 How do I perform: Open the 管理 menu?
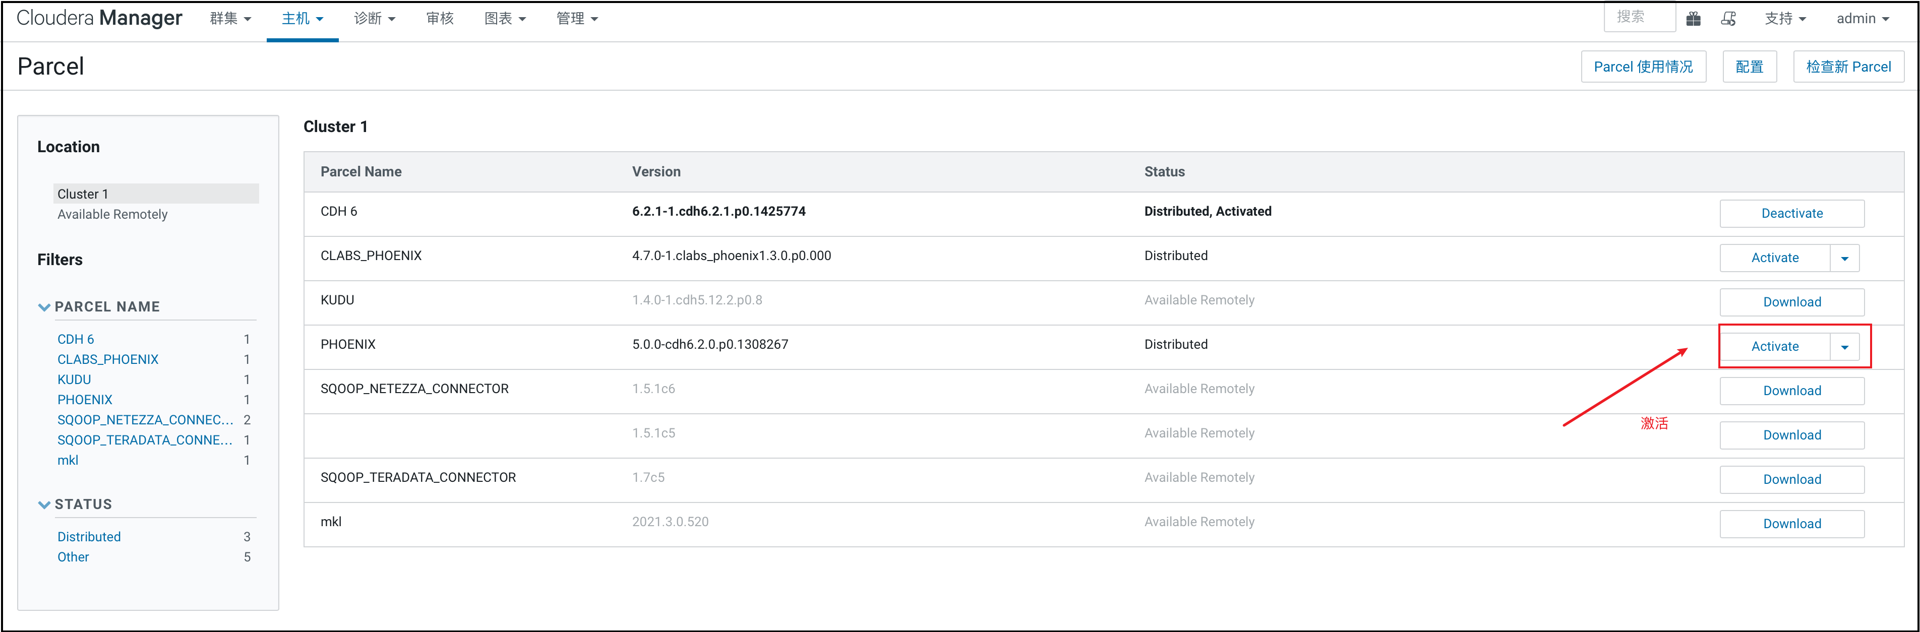pyautogui.click(x=577, y=19)
